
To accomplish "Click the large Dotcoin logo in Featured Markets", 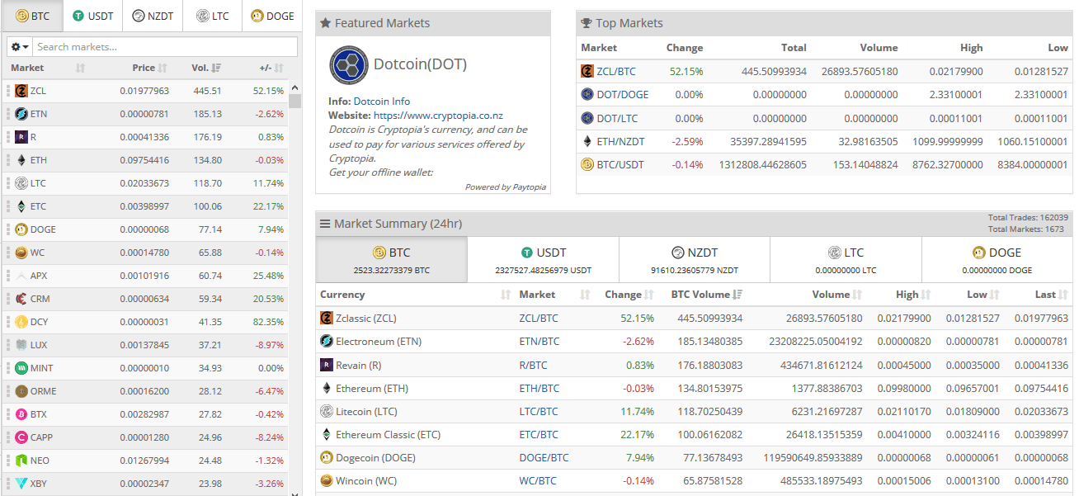I will 348,65.
